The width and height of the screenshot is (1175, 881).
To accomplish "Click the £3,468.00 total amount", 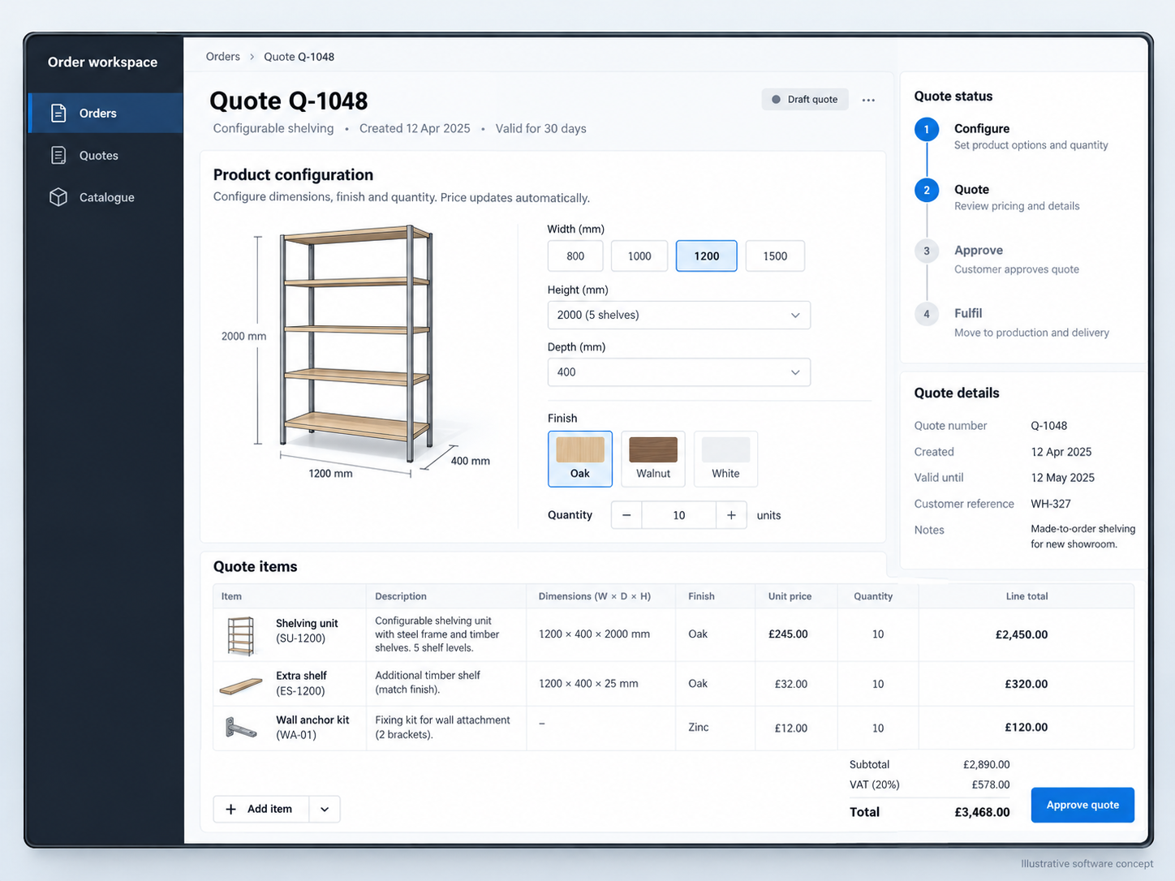I will 982,812.
